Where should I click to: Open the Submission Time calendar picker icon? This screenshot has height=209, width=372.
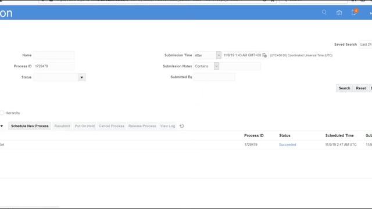pyautogui.click(x=264, y=55)
